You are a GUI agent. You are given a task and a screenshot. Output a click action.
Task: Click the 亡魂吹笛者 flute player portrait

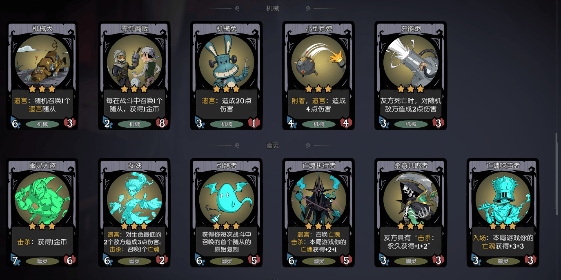coord(503,198)
